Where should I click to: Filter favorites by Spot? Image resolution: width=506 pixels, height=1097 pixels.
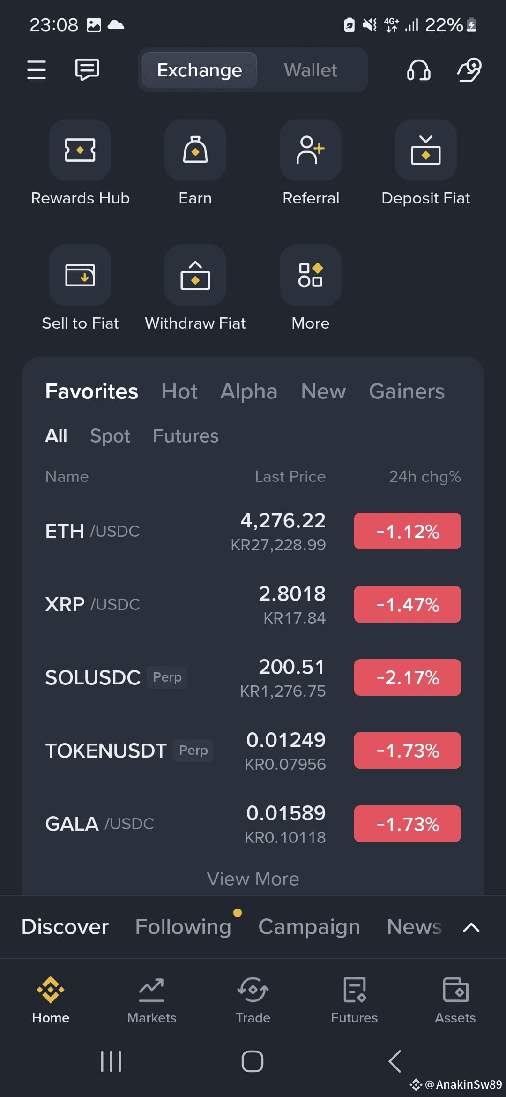coord(110,436)
